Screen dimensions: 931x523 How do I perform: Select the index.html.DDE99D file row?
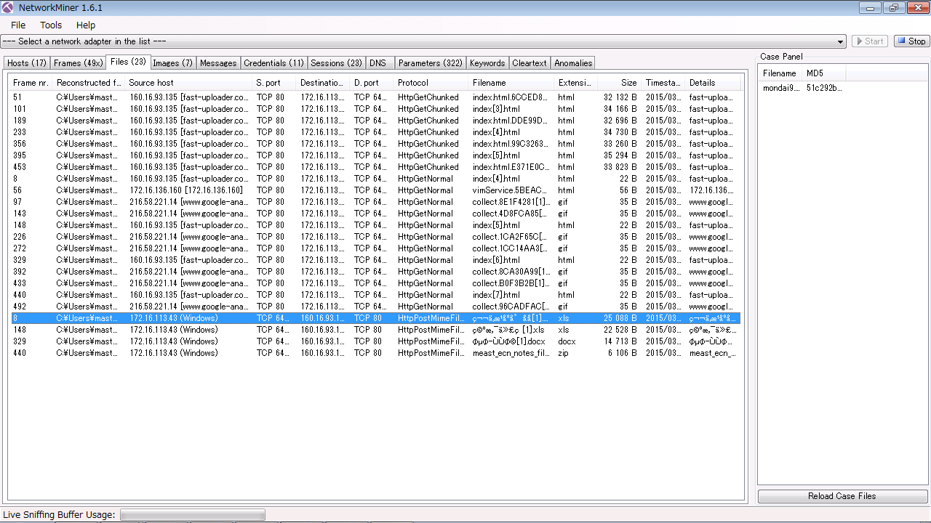[x=375, y=121]
